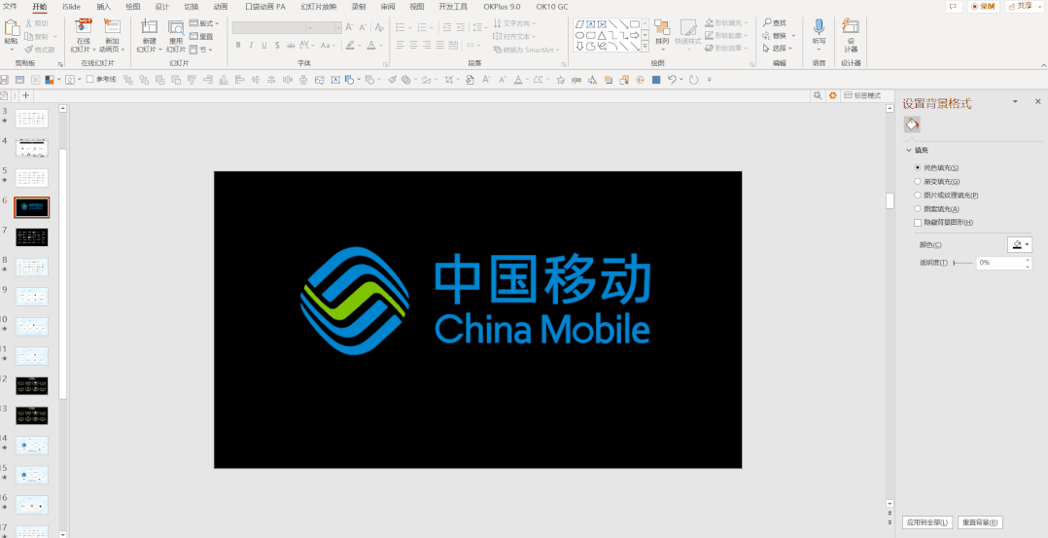
Task: Switch to the iSlide tab
Action: (x=72, y=7)
